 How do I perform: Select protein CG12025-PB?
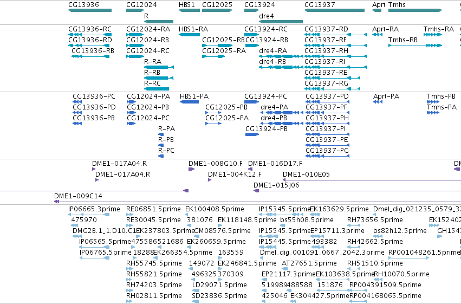pyautogui.click(x=213, y=113)
